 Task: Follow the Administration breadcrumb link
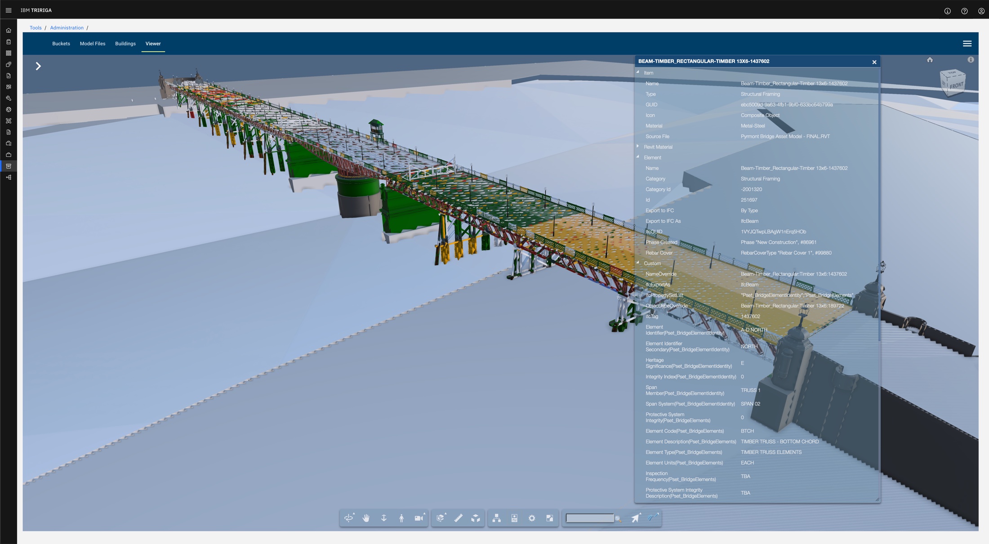click(x=67, y=28)
